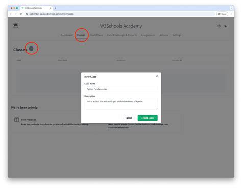The height and width of the screenshot is (188, 242).
Task: Click the Name column header
Action: [19, 60]
